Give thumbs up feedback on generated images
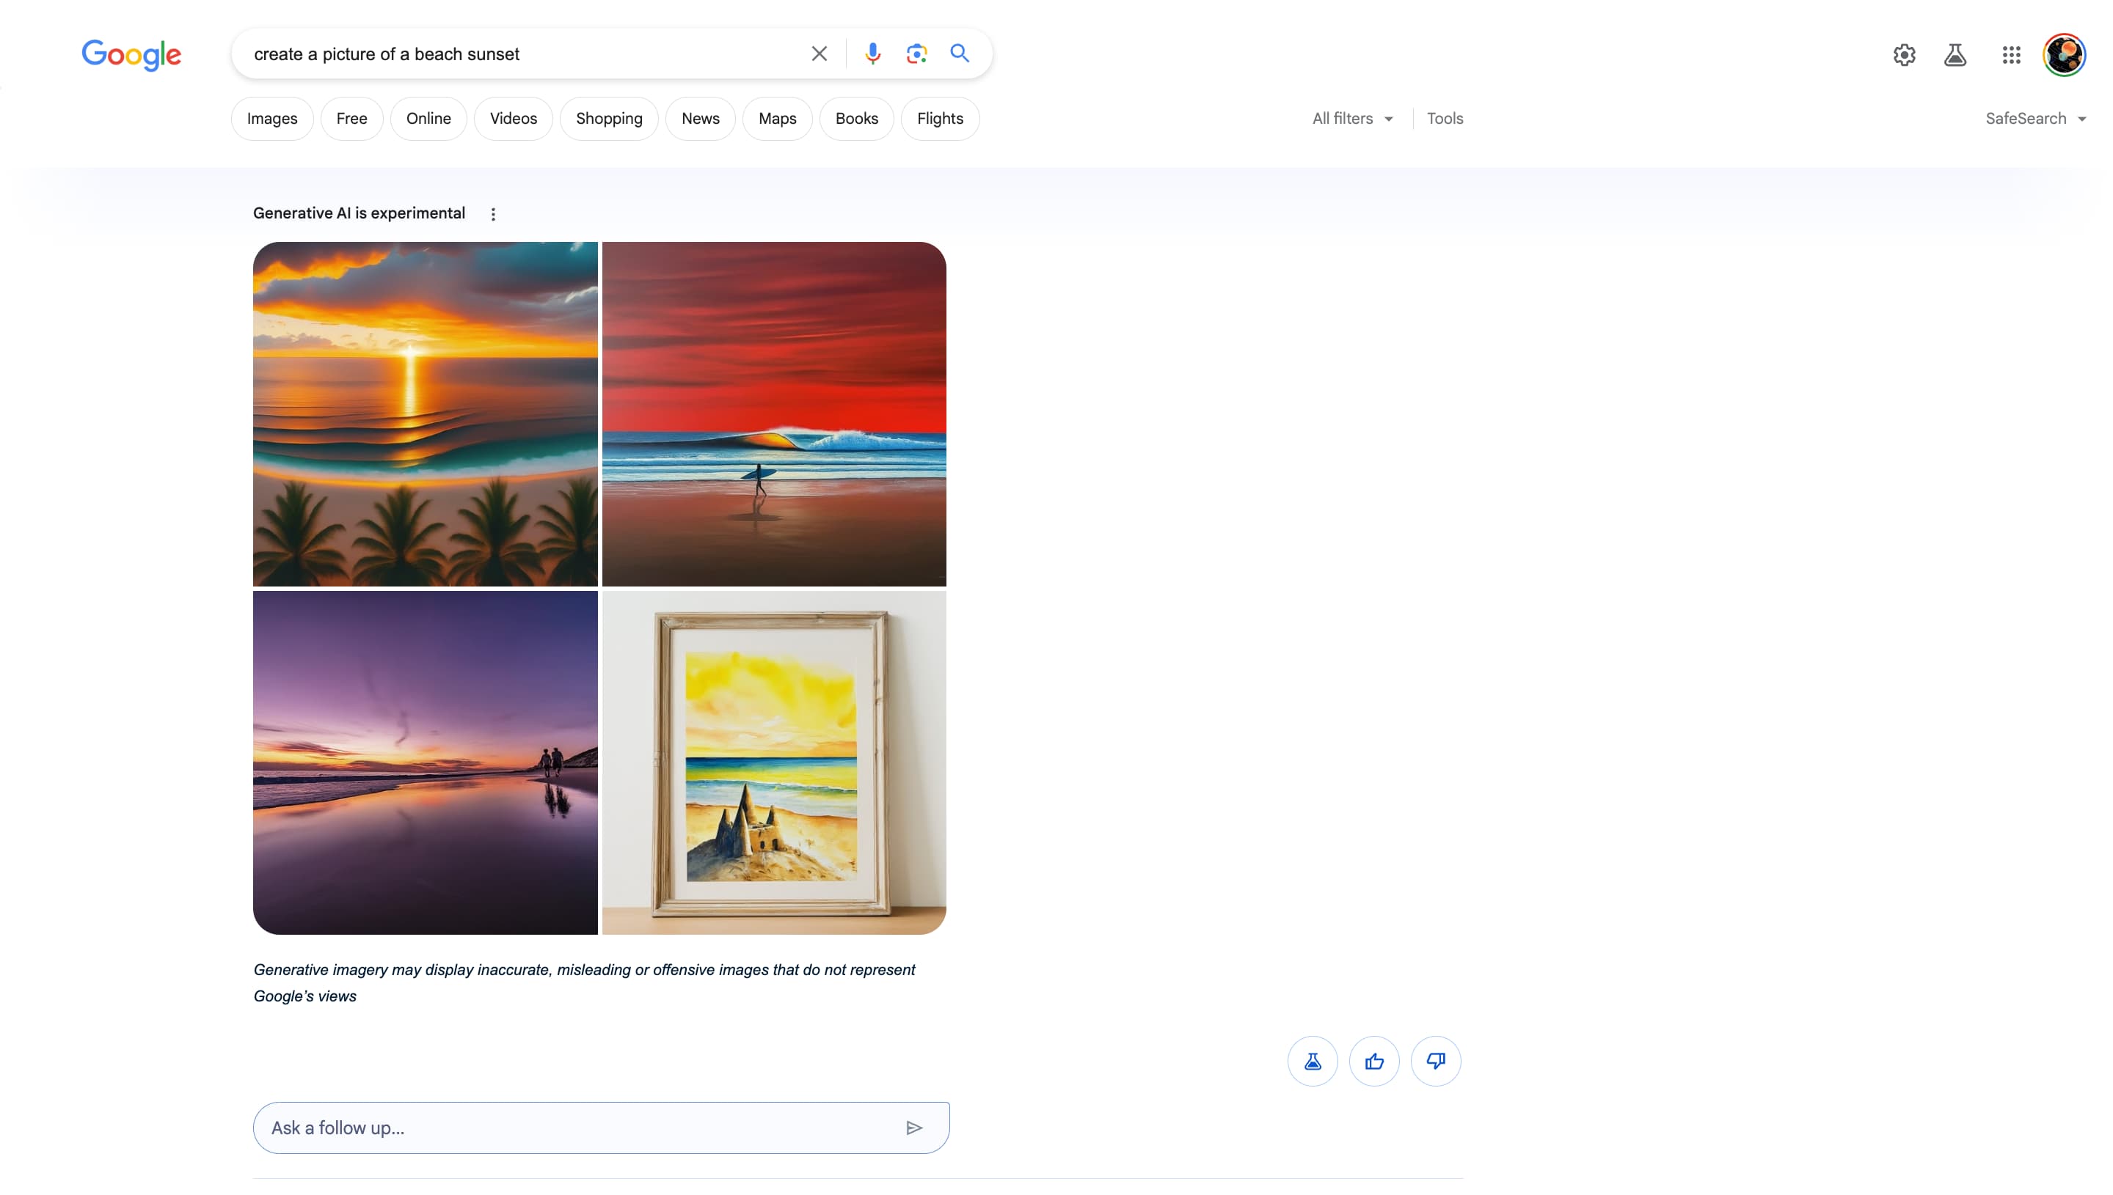The image size is (2113, 1195). (1374, 1060)
